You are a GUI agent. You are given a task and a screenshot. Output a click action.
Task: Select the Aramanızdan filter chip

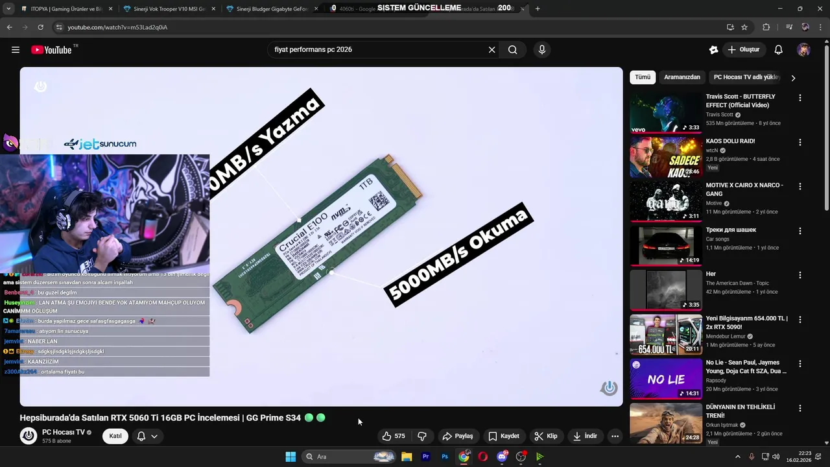click(x=682, y=77)
